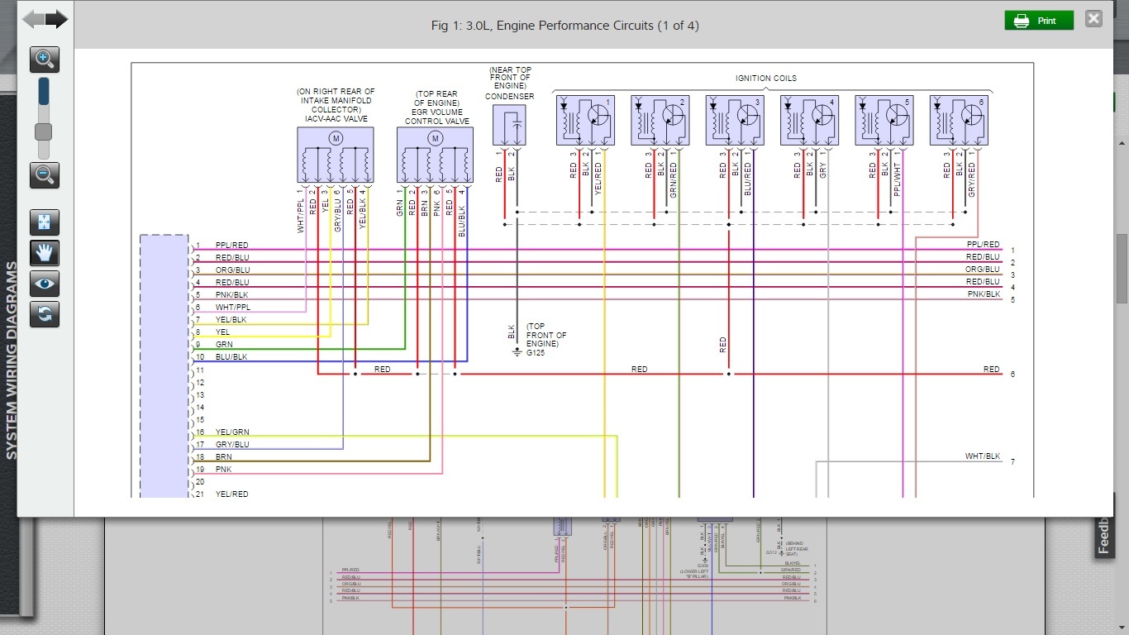Screen dimensions: 1129x635
Task: Go to previous diagram with gray arrow
Action: (34, 20)
